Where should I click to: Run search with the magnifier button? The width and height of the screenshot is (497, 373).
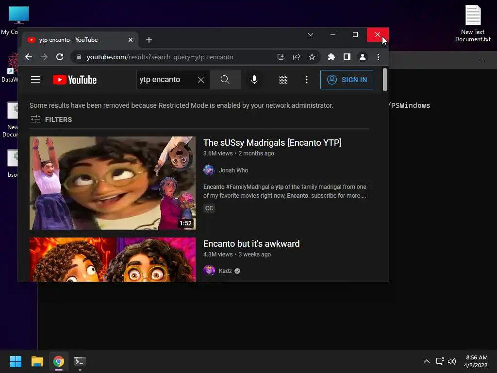[225, 80]
